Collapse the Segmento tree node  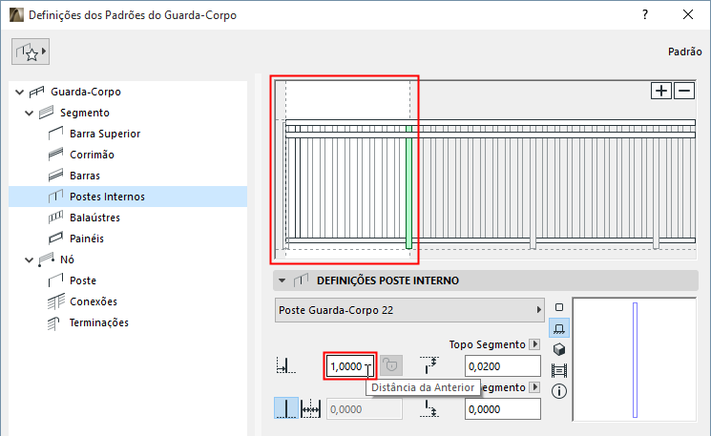coord(29,113)
